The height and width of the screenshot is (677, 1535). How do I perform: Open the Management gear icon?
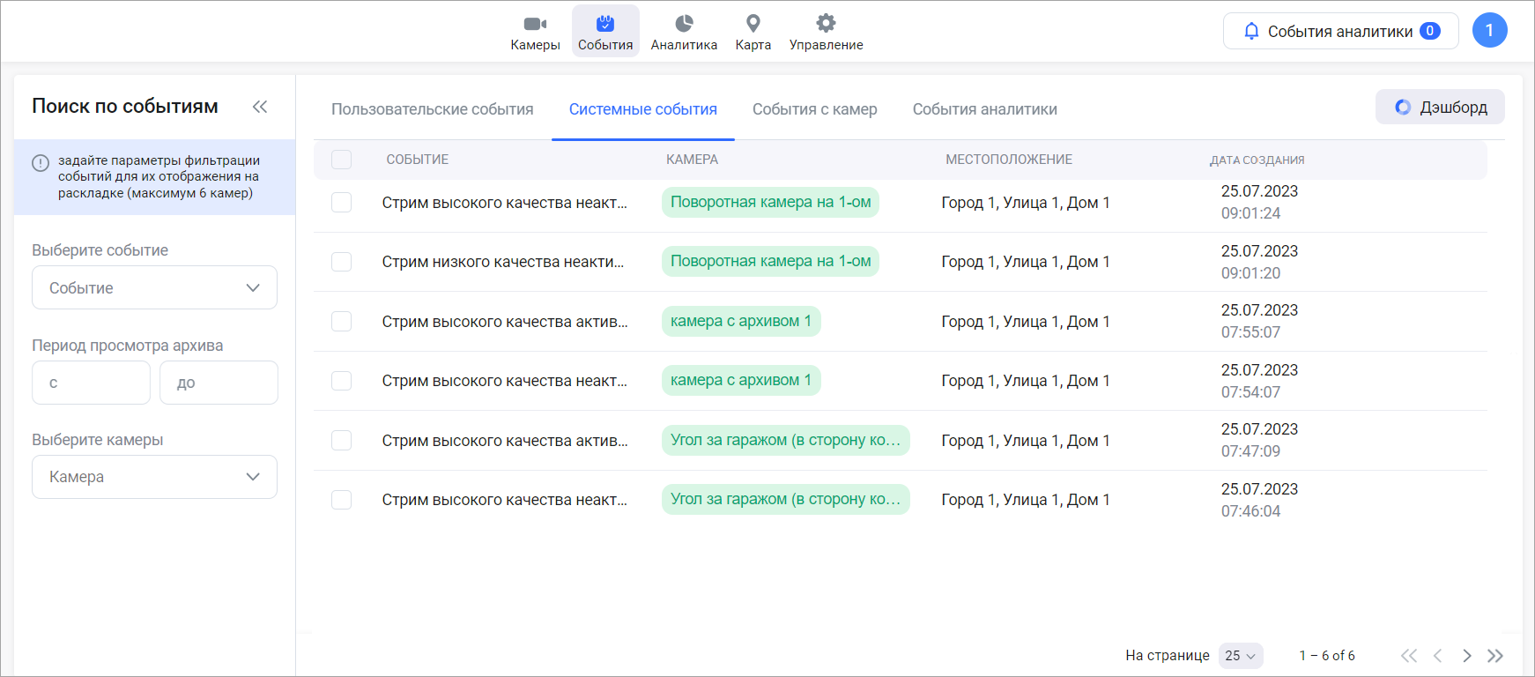826,24
